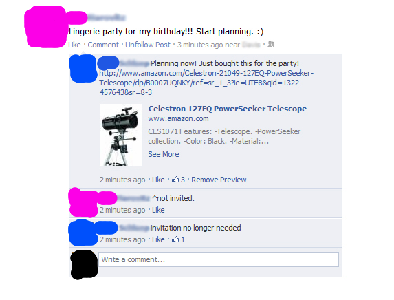Open the friends audience icon beside post time

271,45
